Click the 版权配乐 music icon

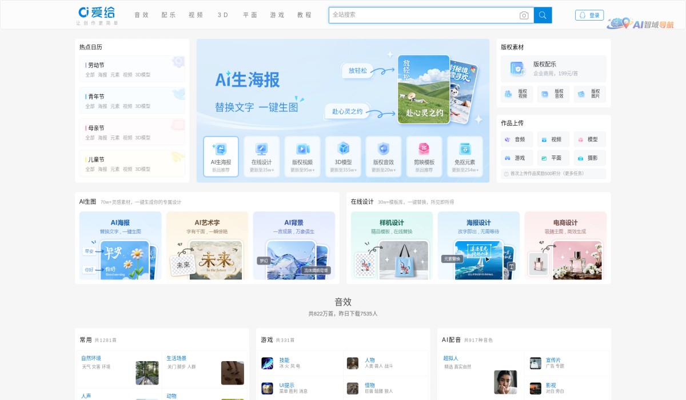pos(517,69)
